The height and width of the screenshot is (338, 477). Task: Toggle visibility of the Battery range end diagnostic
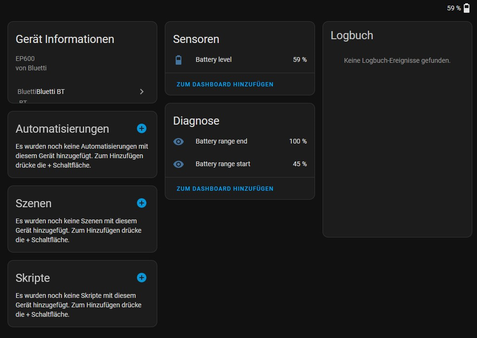tap(179, 141)
